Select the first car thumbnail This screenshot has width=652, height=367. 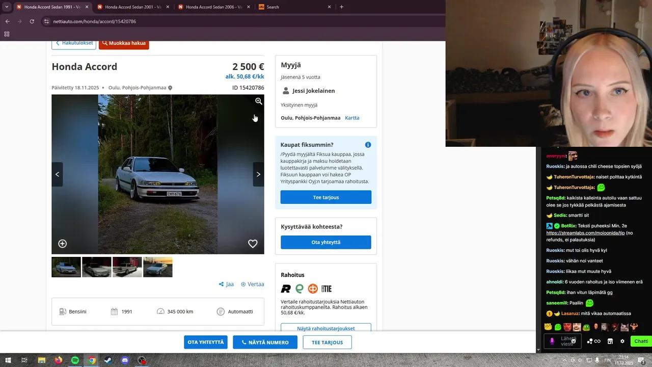point(66,267)
